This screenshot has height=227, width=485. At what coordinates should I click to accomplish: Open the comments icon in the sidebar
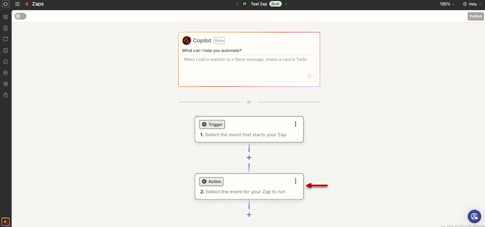(x=5, y=39)
